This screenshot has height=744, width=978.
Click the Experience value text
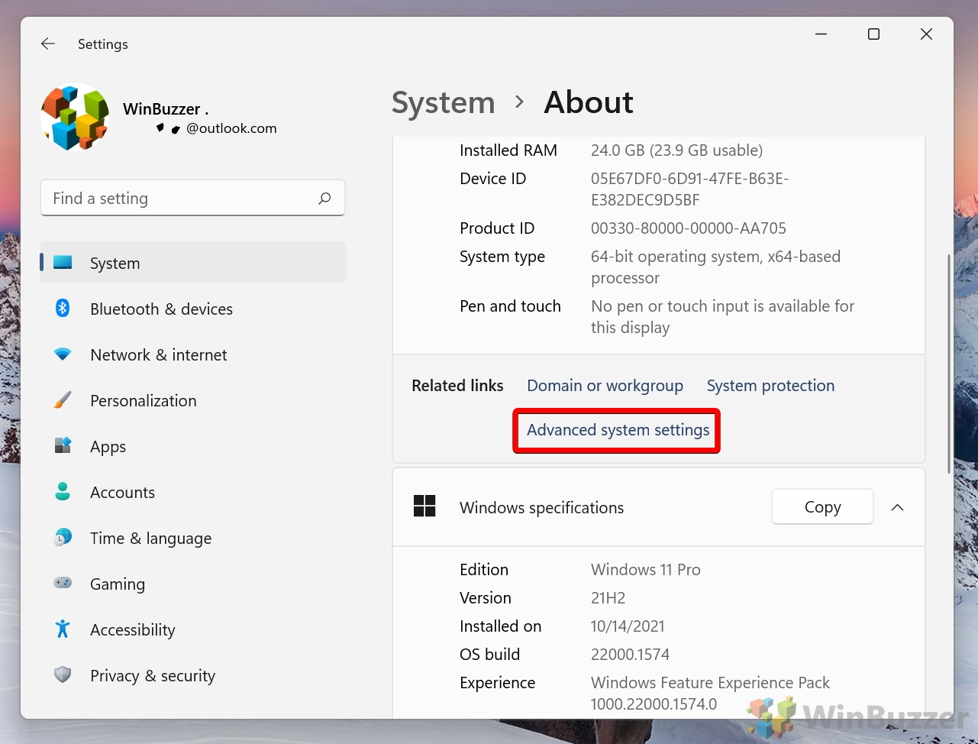pos(710,694)
